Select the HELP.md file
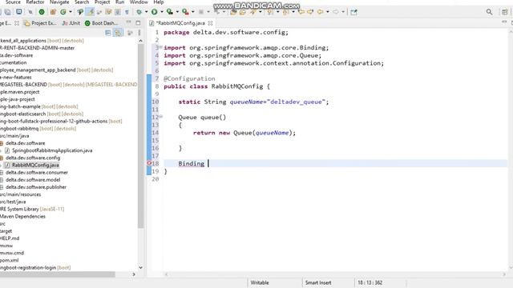The height and width of the screenshot is (288, 513). pos(10,238)
